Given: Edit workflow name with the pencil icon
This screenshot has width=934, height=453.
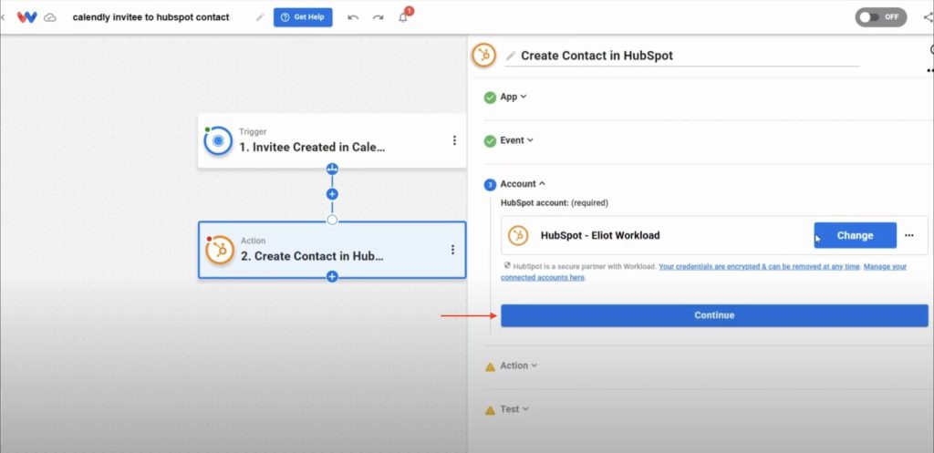Looking at the screenshot, I should pyautogui.click(x=260, y=17).
